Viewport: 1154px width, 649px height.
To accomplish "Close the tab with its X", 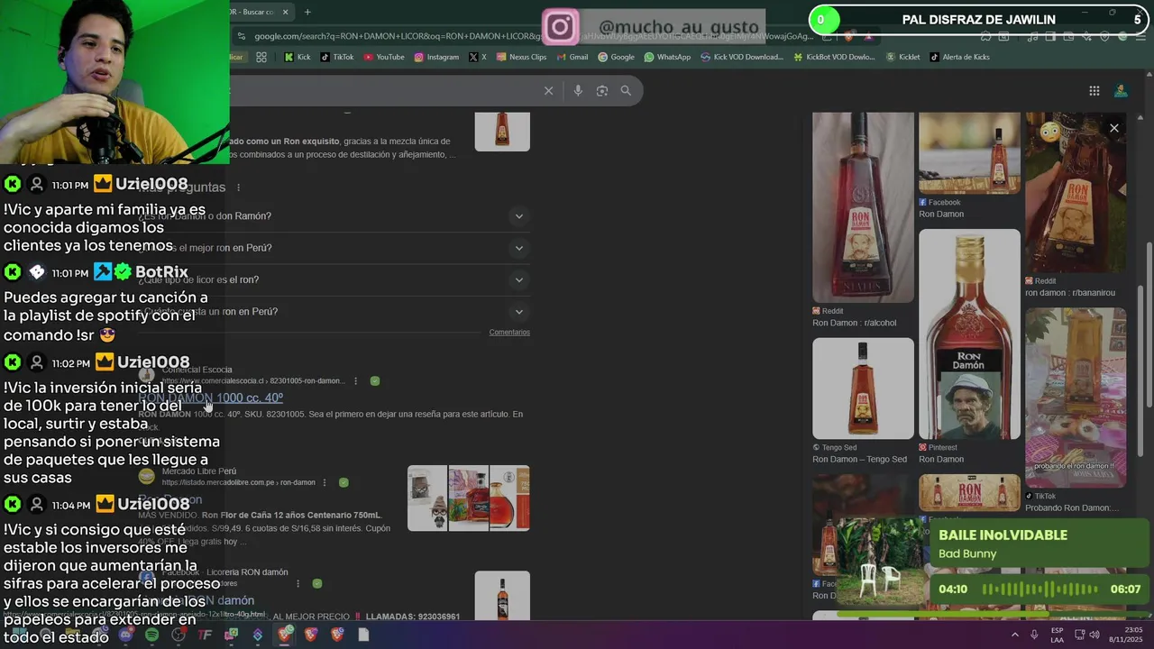I will 286,12.
